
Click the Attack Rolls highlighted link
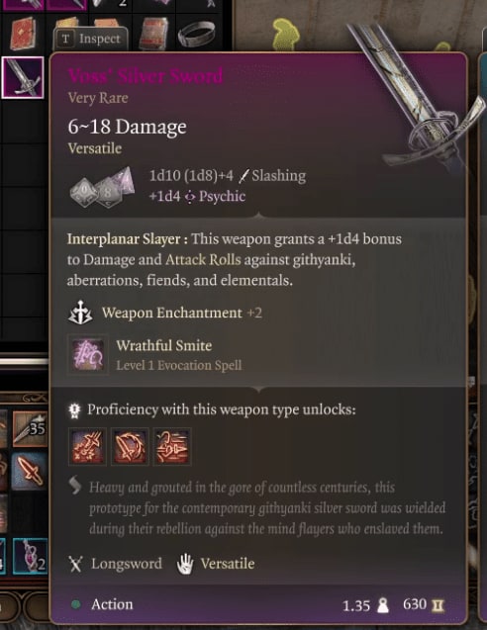pos(203,259)
